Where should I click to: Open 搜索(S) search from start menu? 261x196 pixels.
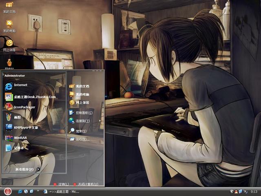78,131
